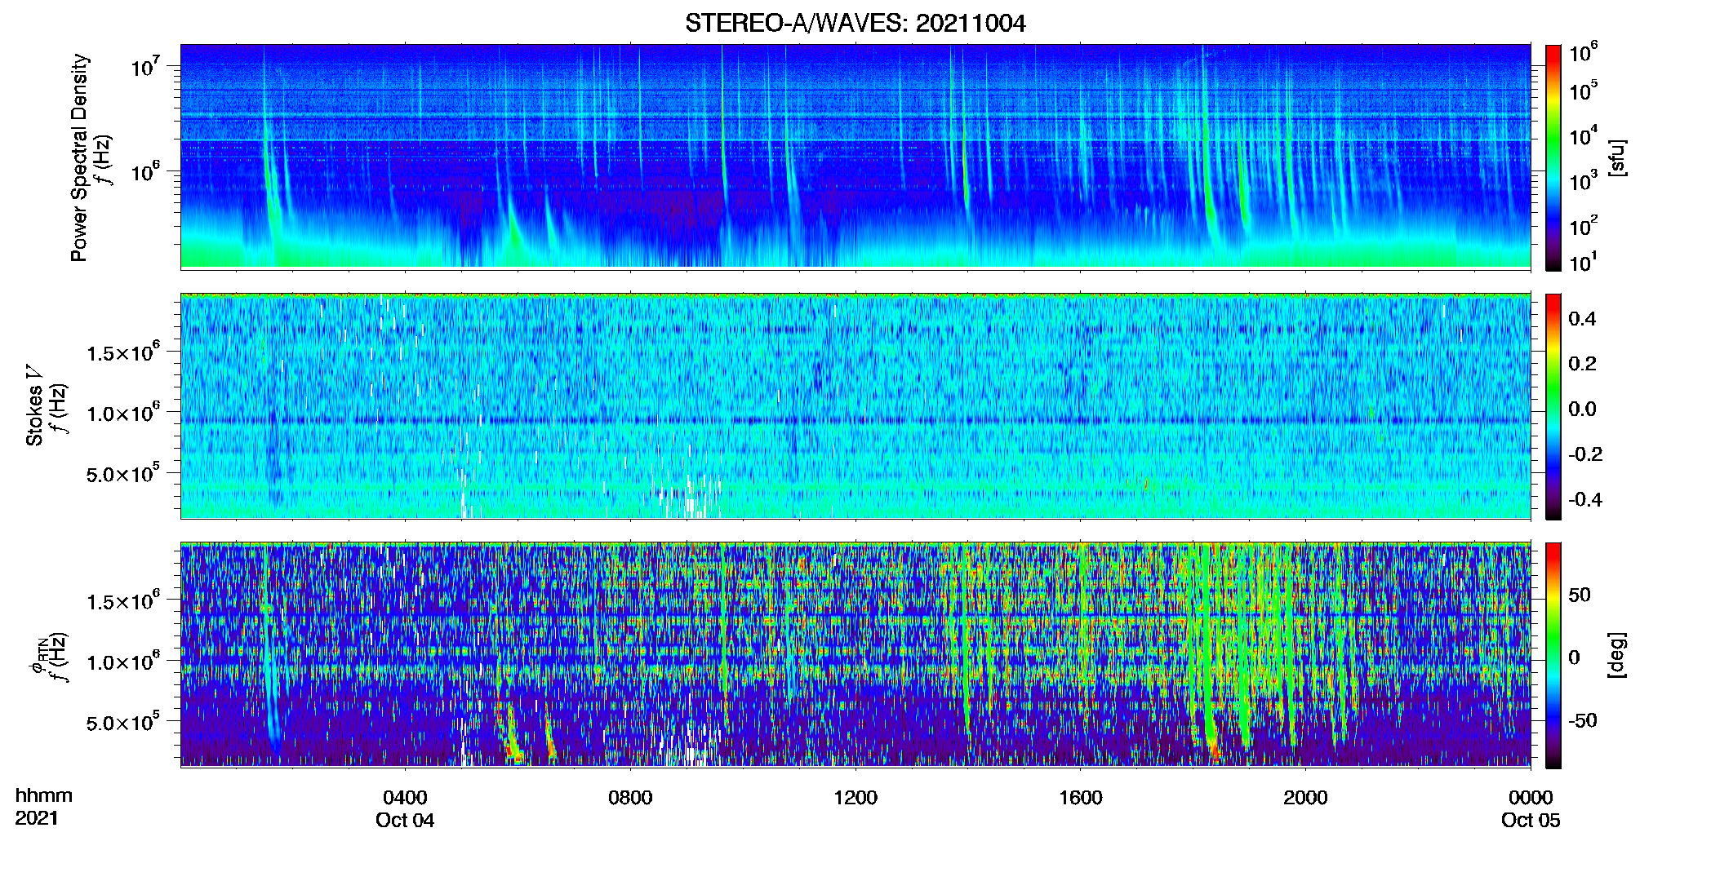1711x881 pixels.
Task: Click the Power Spectral Density axis label
Action: [x=79, y=157]
